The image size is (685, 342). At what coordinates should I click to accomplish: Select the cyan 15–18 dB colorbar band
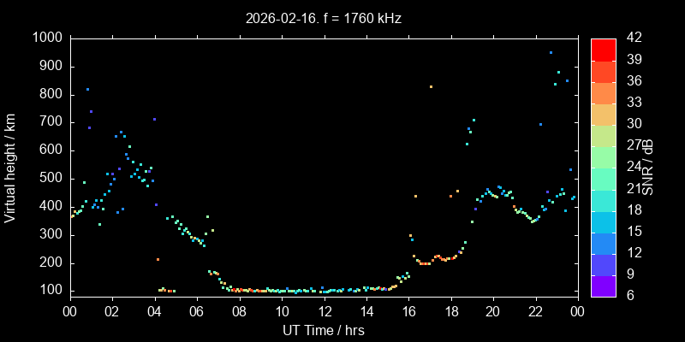click(603, 221)
